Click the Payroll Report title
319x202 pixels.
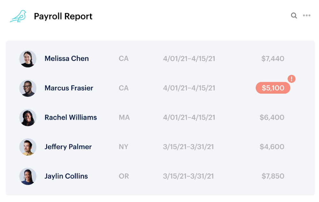coord(63,16)
